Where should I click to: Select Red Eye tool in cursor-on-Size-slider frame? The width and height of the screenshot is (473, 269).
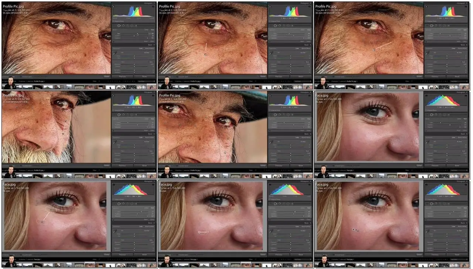(x=123, y=25)
